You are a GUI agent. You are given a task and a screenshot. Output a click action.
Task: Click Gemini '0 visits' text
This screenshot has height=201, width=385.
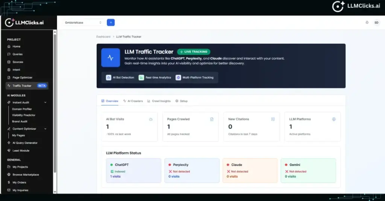[291, 177]
